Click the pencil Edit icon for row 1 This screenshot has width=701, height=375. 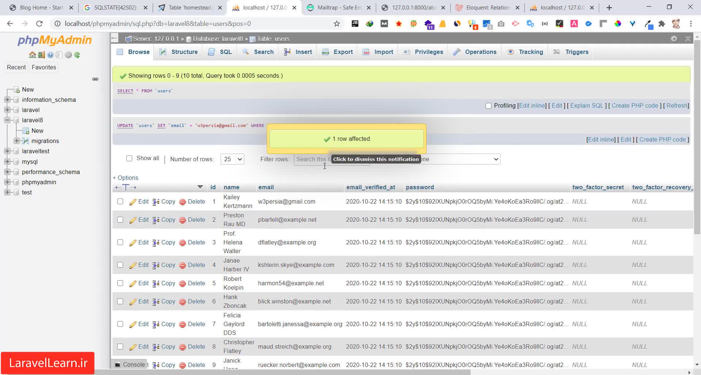(x=133, y=202)
